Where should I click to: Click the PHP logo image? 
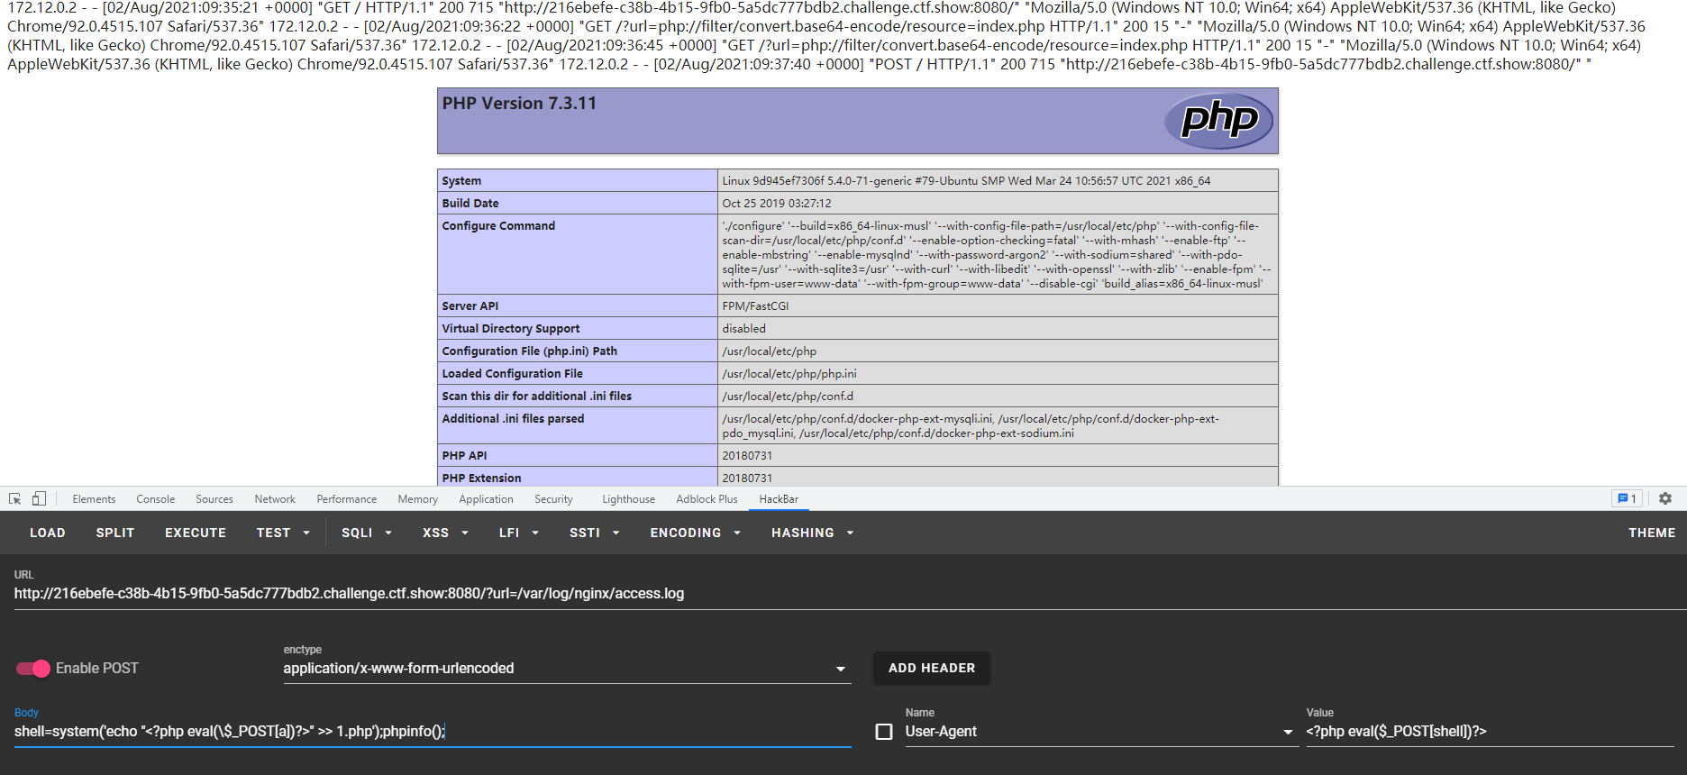1218,121
